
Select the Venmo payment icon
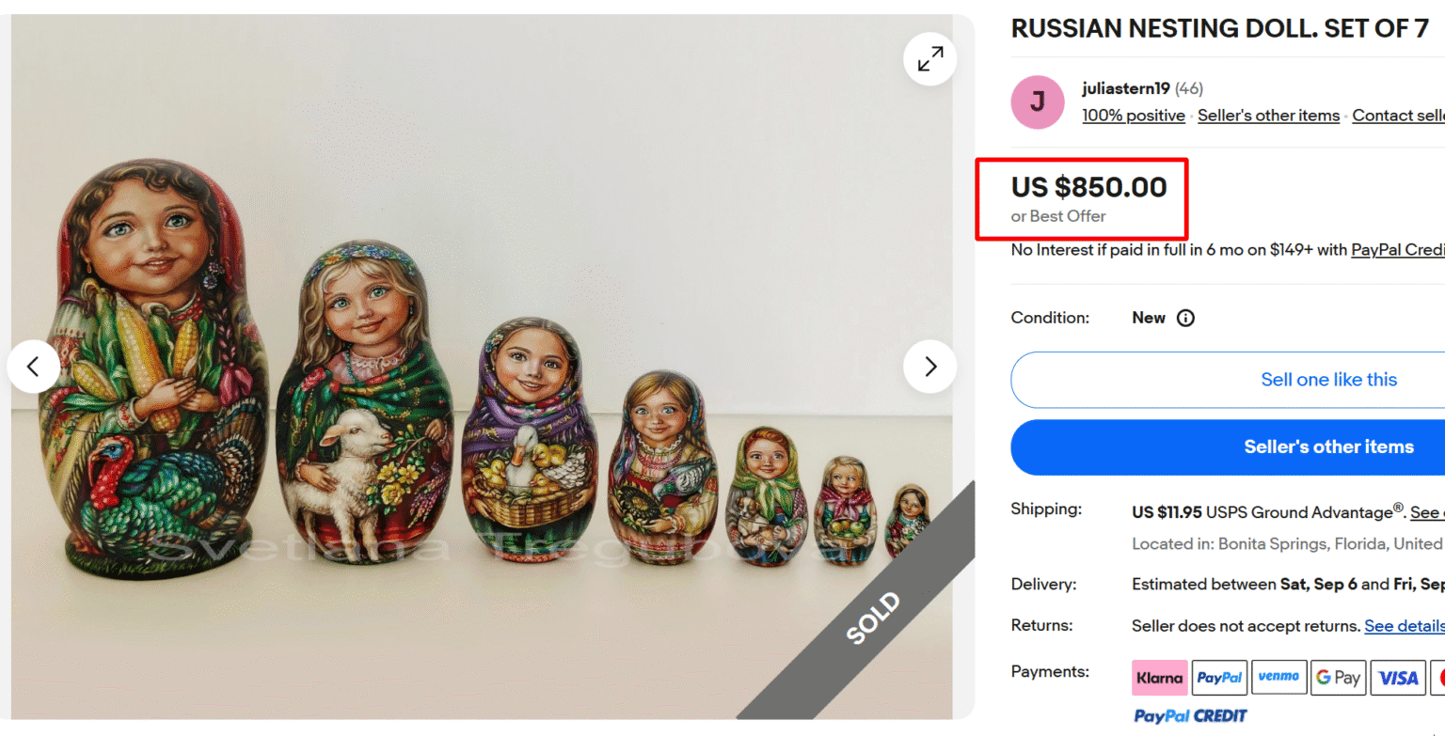[1279, 677]
